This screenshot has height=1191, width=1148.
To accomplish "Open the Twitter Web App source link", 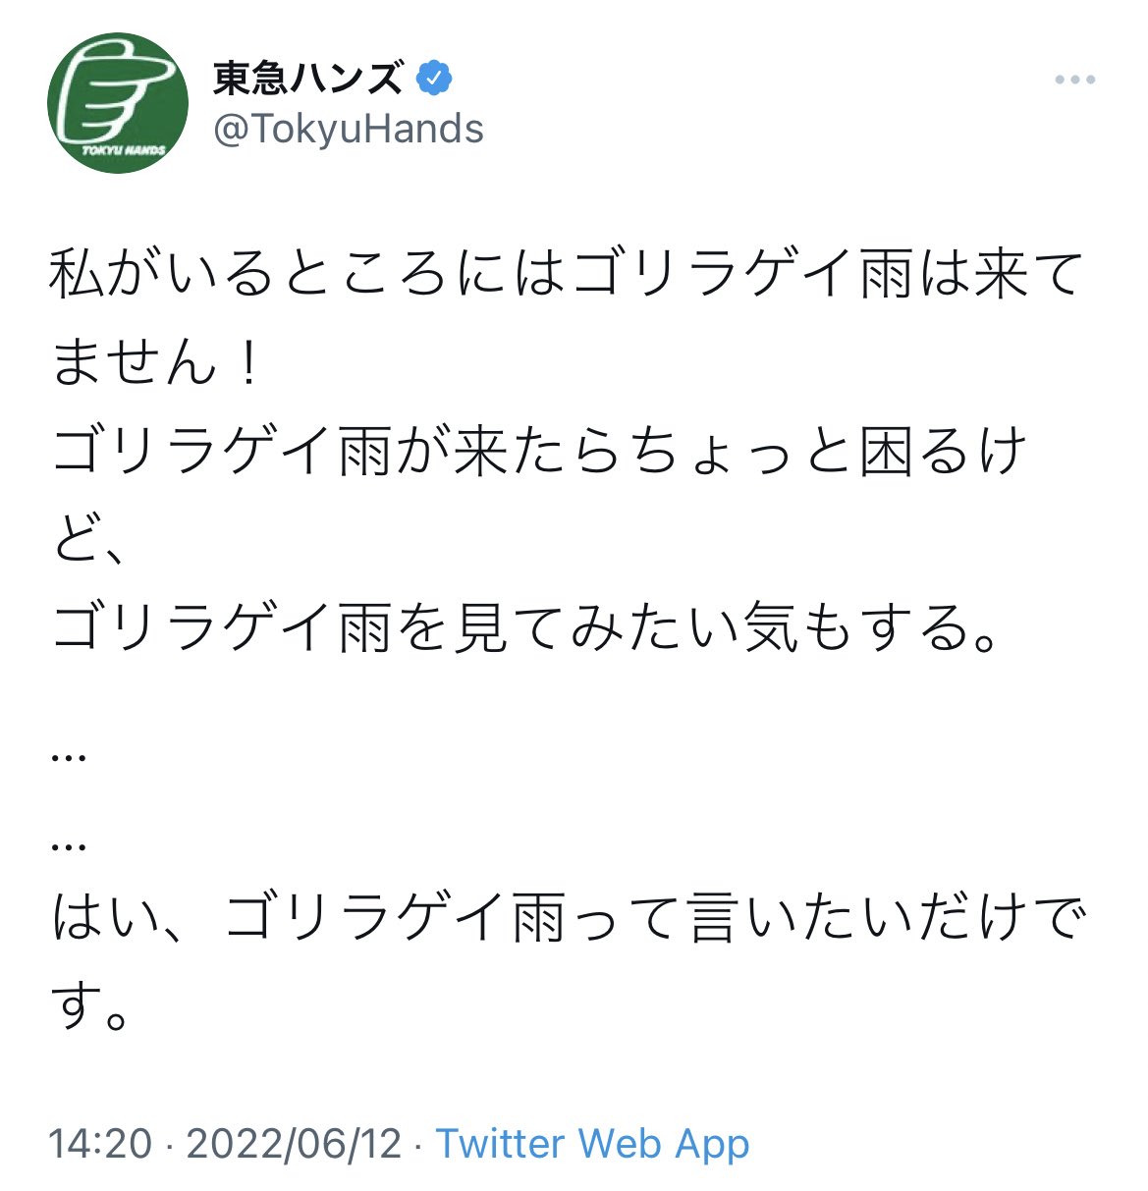I will [x=592, y=1144].
